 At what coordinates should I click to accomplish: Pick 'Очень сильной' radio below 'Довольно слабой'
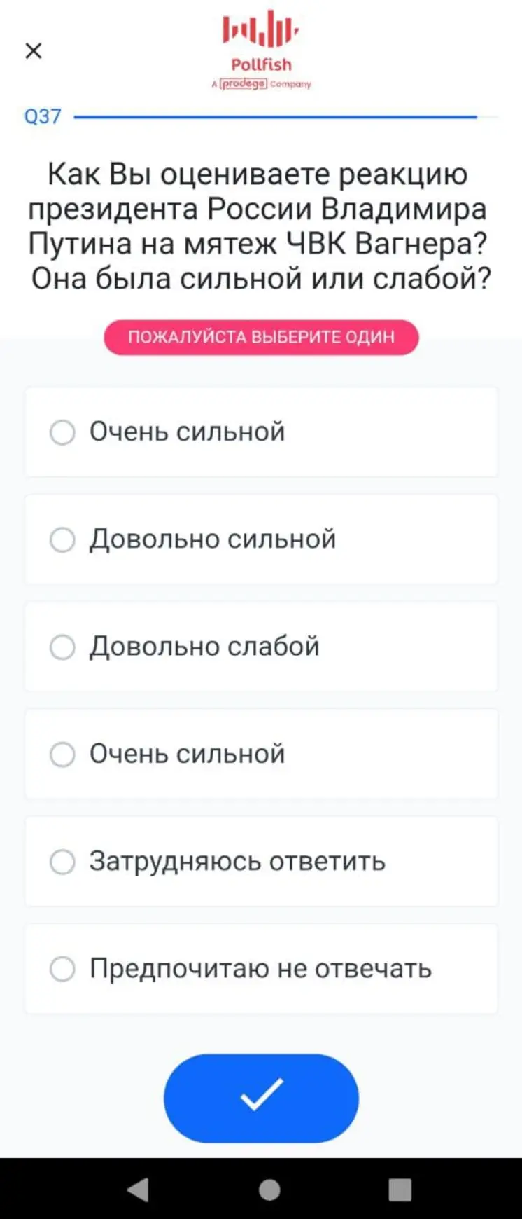(62, 755)
